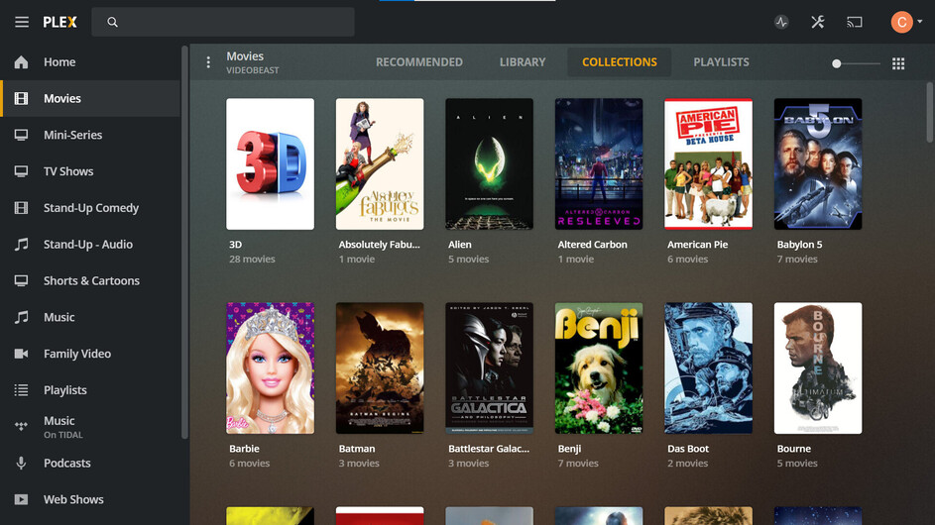Click the Movies film icon
This screenshot has width=935, height=525.
21,98
